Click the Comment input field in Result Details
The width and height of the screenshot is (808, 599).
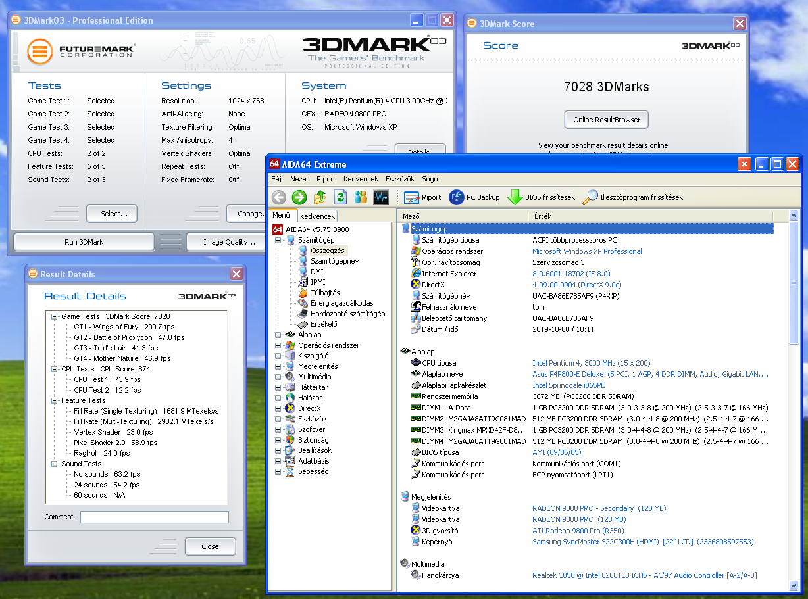(155, 517)
